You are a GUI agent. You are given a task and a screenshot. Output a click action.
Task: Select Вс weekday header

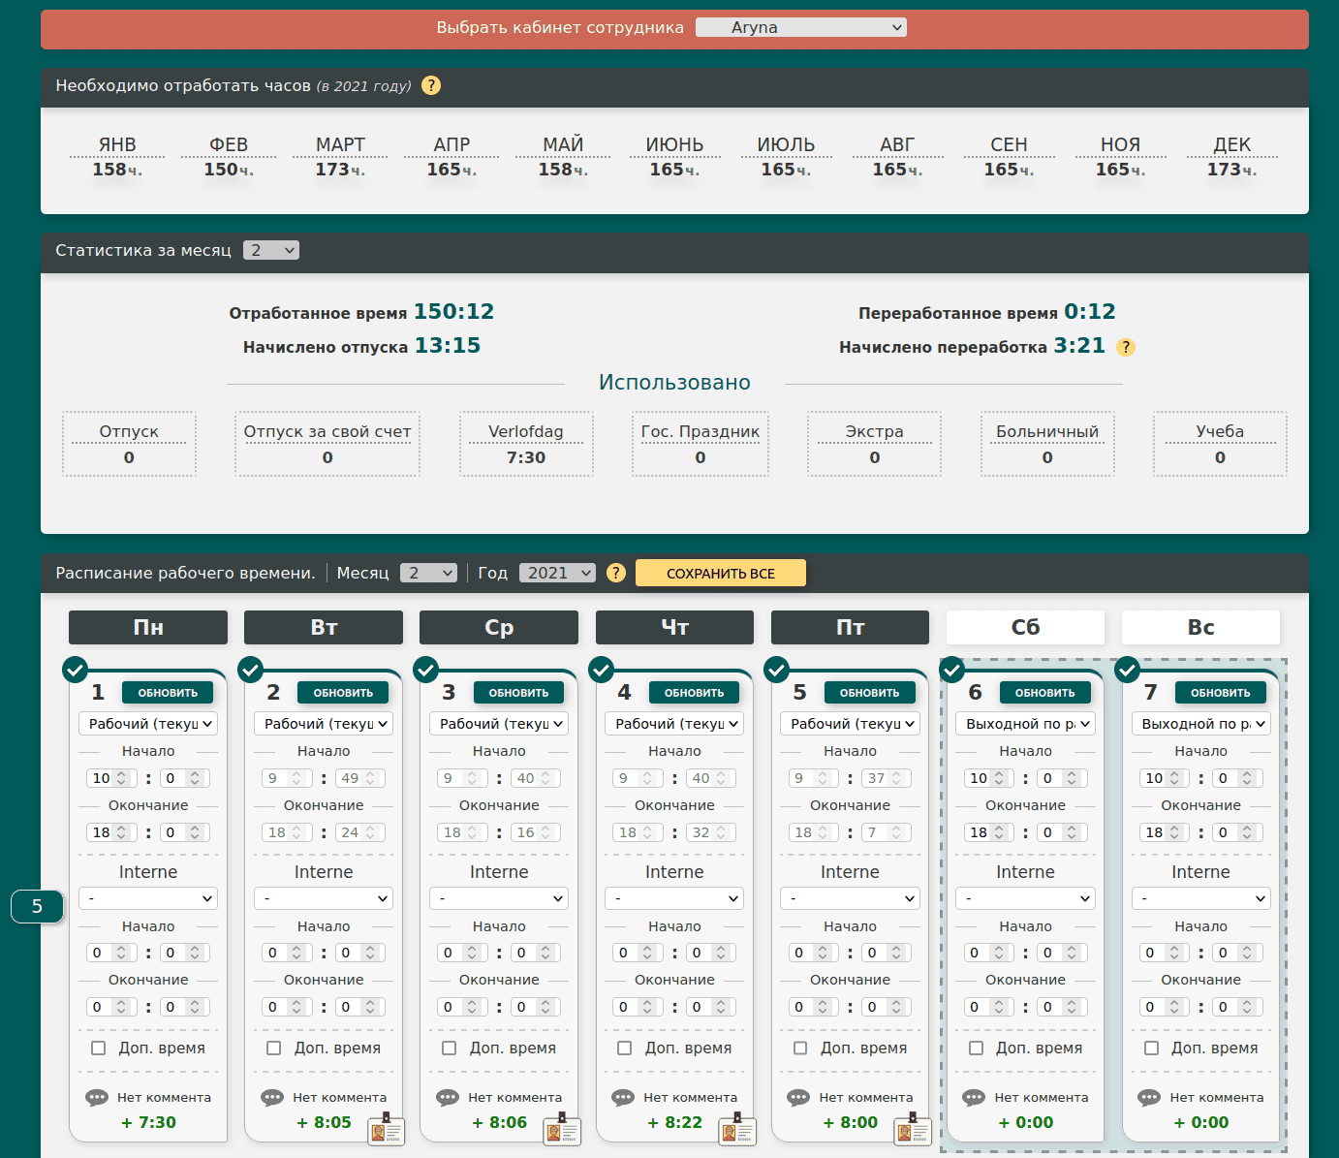pyautogui.click(x=1200, y=627)
